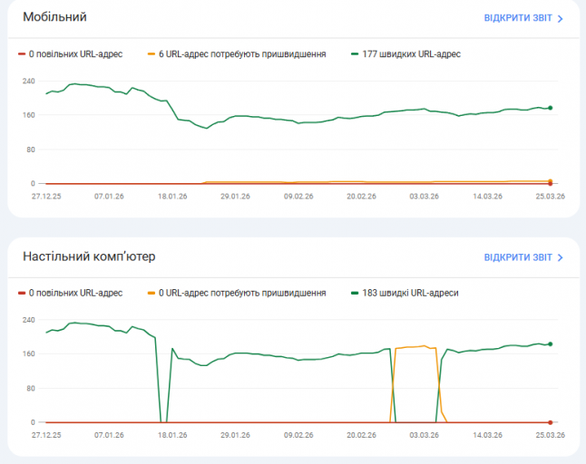Click the orange endpoint dot on mobile chart
Viewport: 586px width, 464px height.
[550, 181]
